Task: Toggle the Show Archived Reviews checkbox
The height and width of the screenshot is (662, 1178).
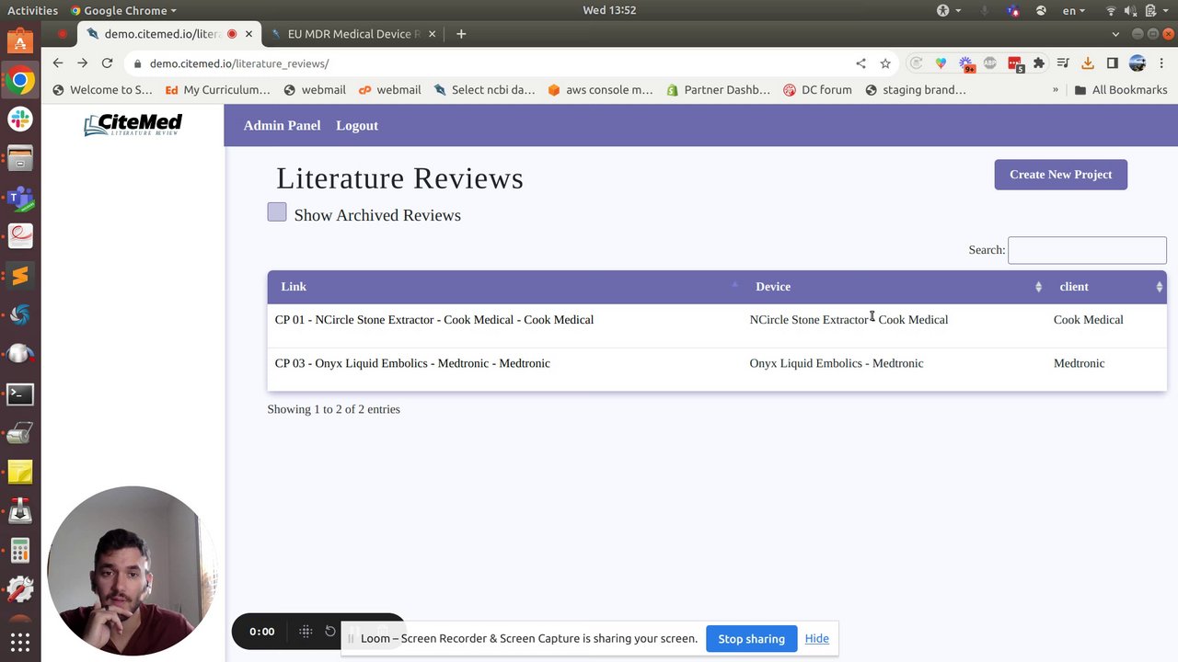Action: click(x=277, y=212)
